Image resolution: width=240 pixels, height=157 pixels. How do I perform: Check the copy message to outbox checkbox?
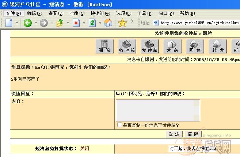119,125
